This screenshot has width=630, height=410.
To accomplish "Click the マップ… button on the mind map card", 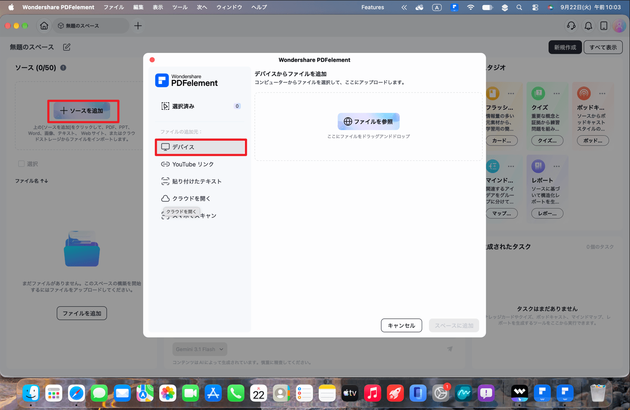I will pos(502,213).
